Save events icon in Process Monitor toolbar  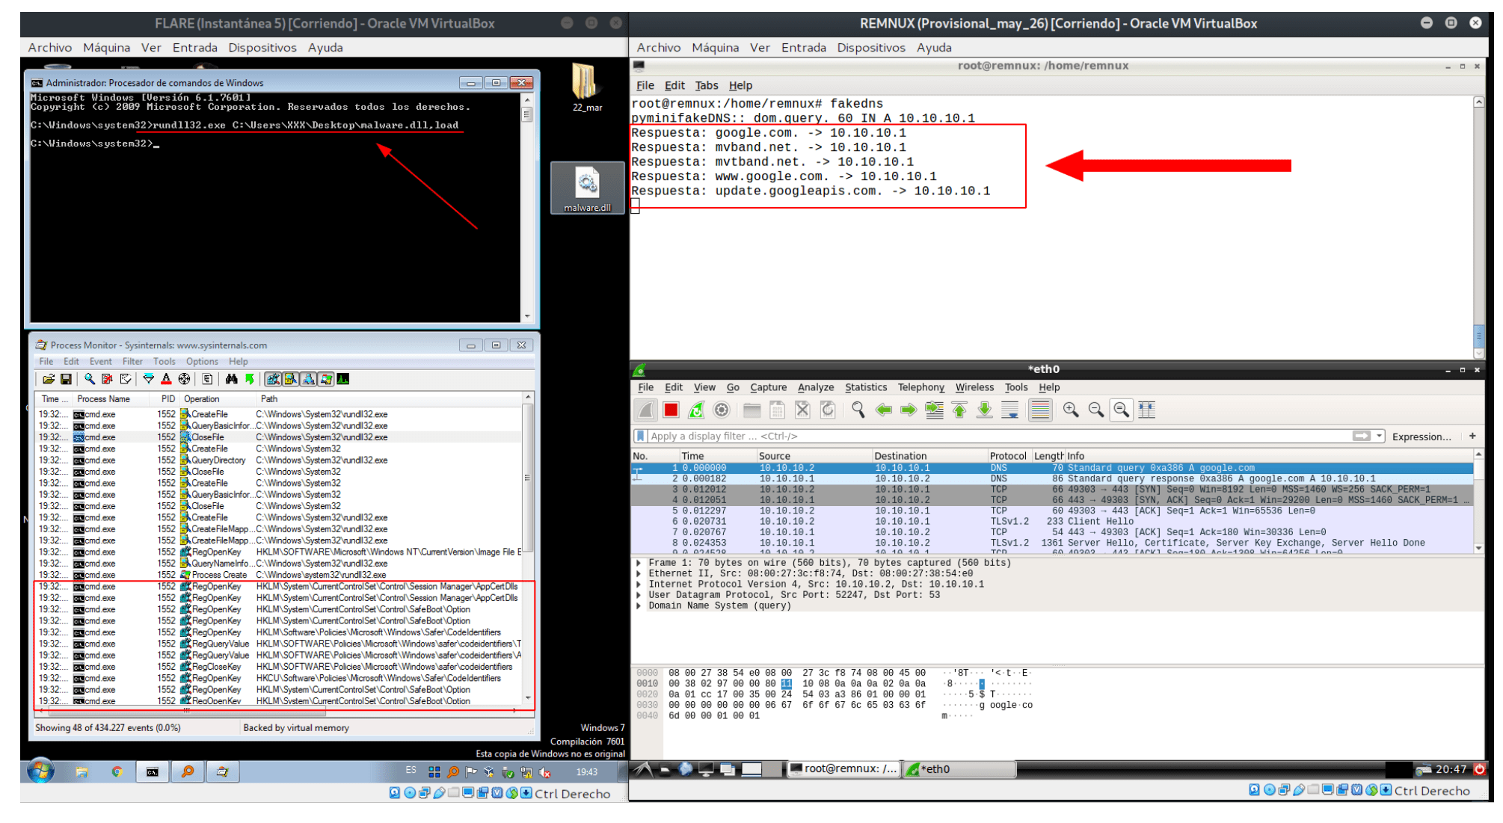(x=66, y=380)
